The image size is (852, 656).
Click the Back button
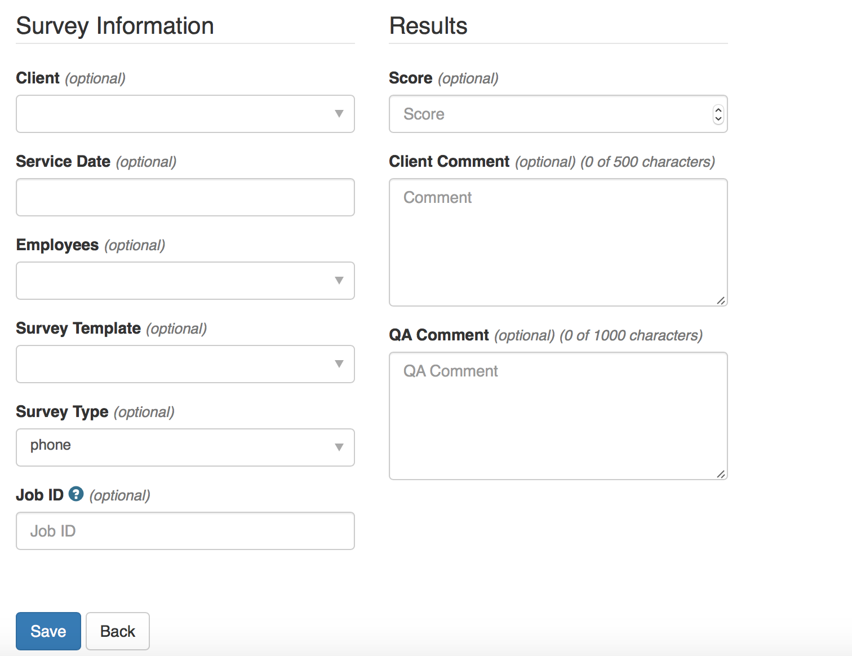coord(118,631)
